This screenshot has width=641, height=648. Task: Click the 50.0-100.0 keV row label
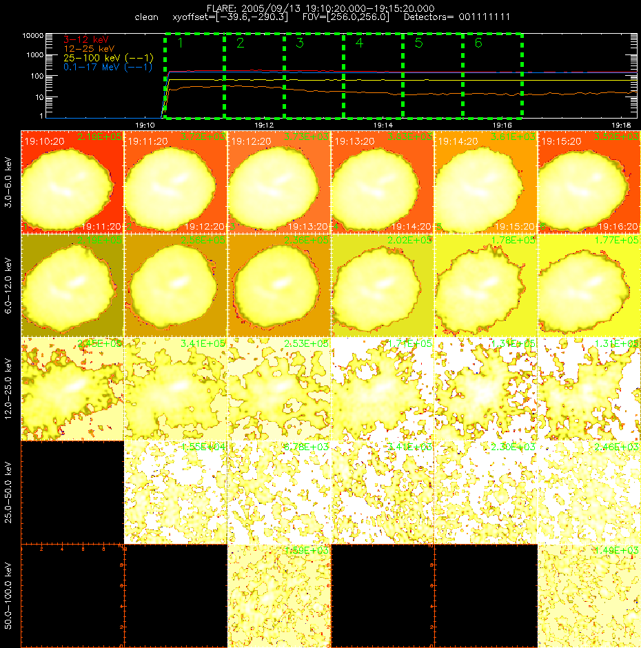(9, 596)
